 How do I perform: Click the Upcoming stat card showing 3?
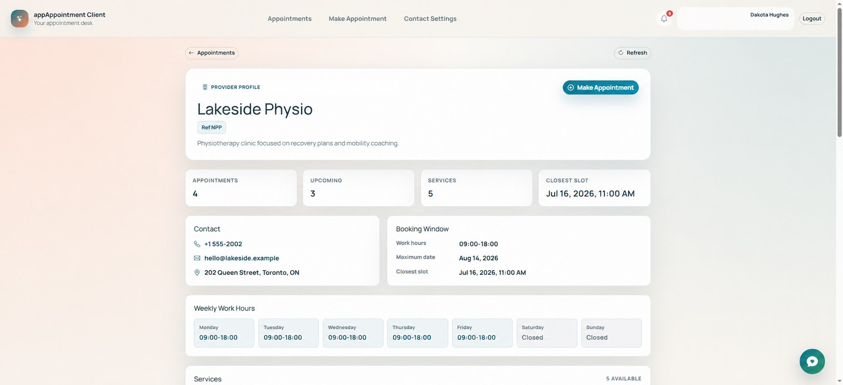coord(359,188)
